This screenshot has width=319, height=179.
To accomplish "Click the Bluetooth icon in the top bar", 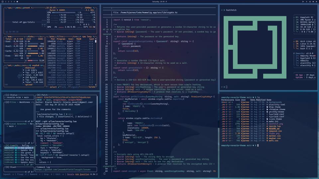I will 307,2.
